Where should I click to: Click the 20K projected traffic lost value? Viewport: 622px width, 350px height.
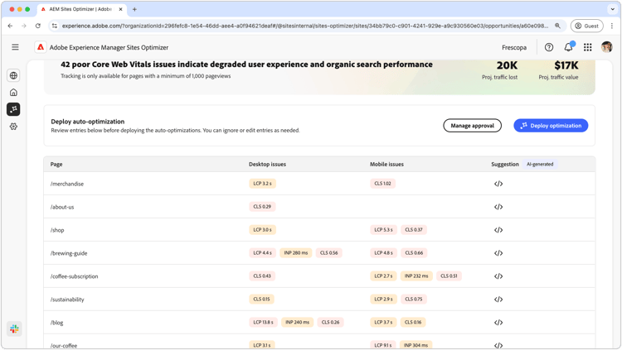coord(507,65)
